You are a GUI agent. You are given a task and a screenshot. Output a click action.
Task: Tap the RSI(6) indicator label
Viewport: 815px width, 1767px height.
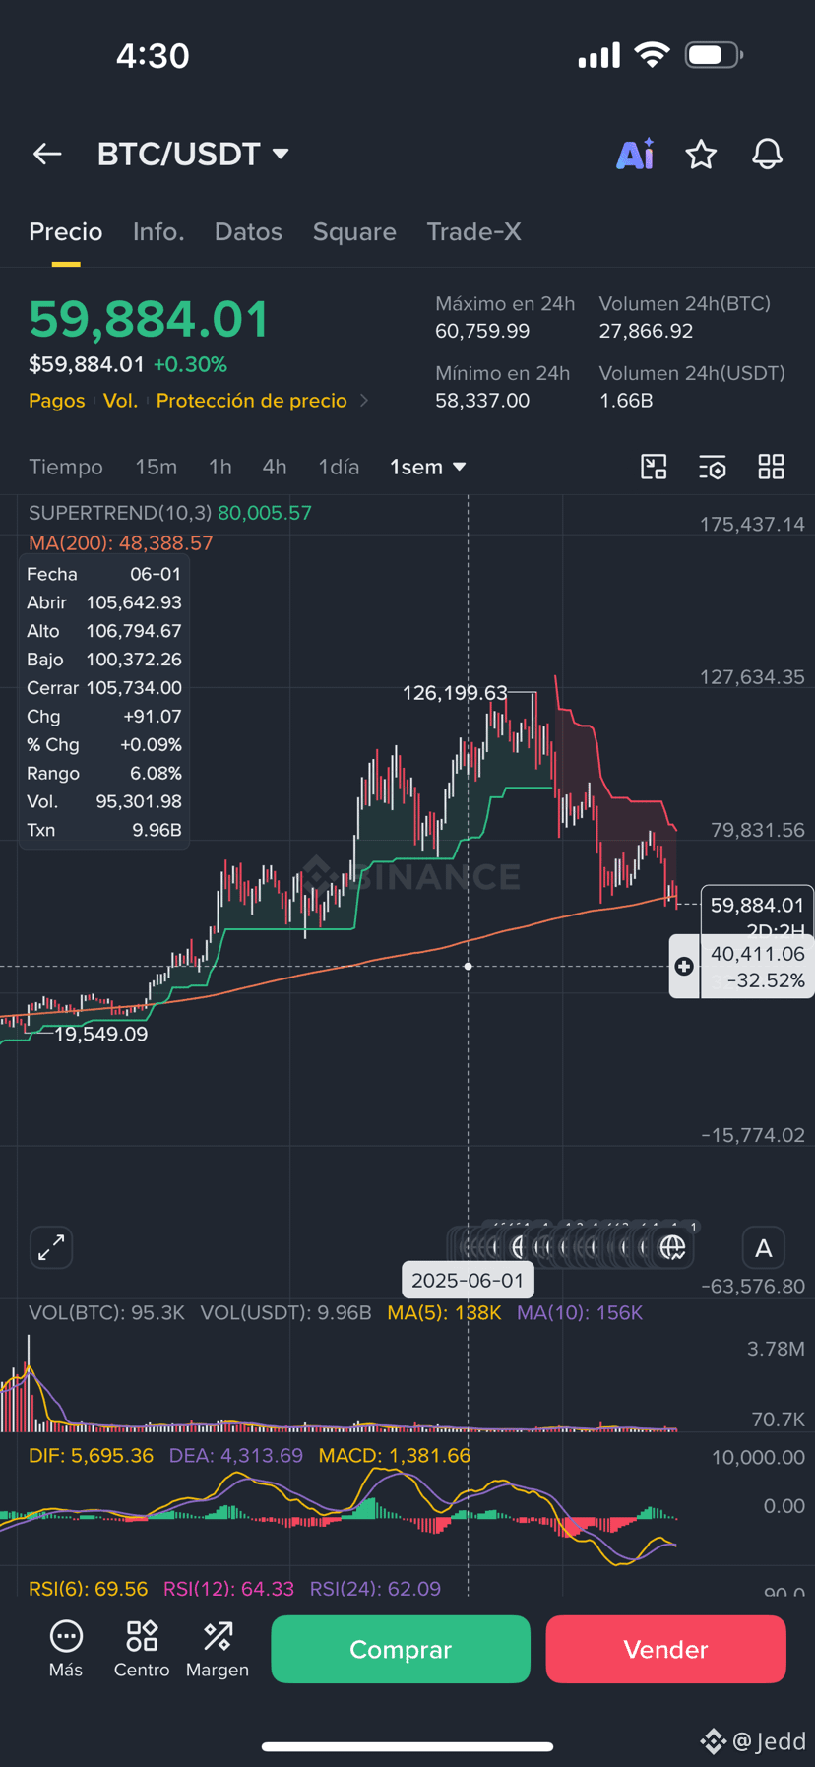(x=88, y=1589)
